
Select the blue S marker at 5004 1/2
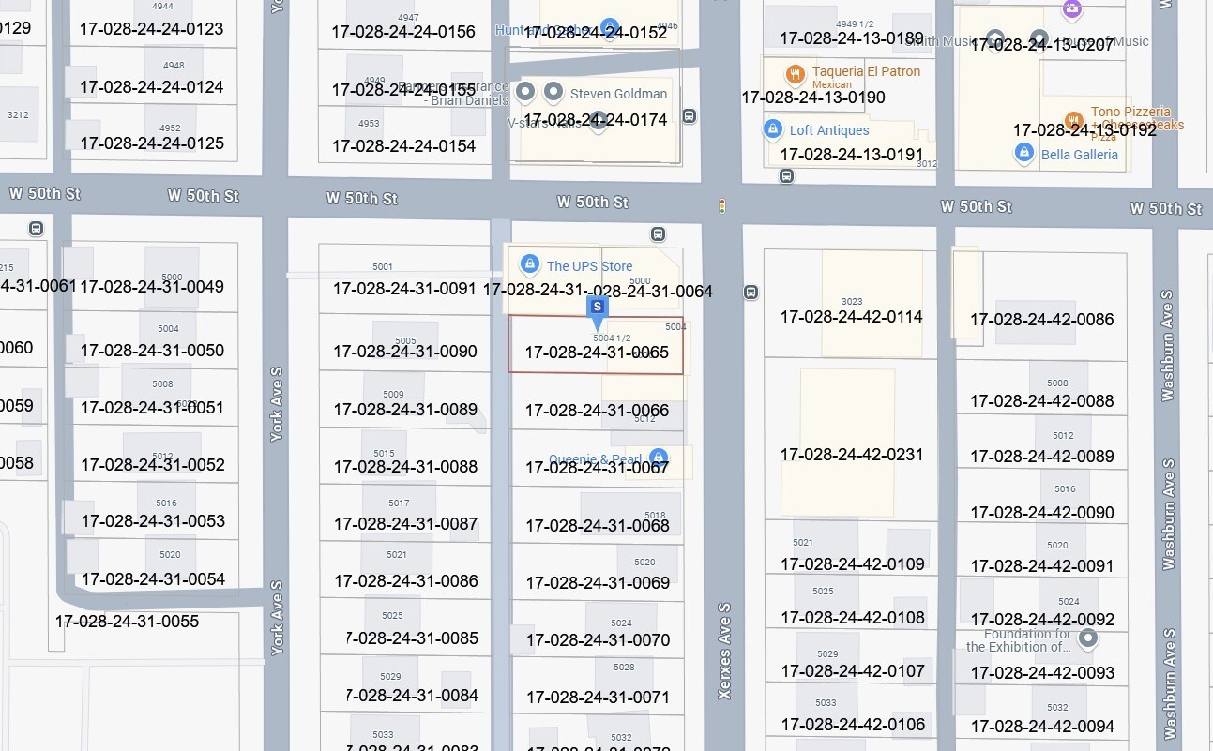[598, 307]
